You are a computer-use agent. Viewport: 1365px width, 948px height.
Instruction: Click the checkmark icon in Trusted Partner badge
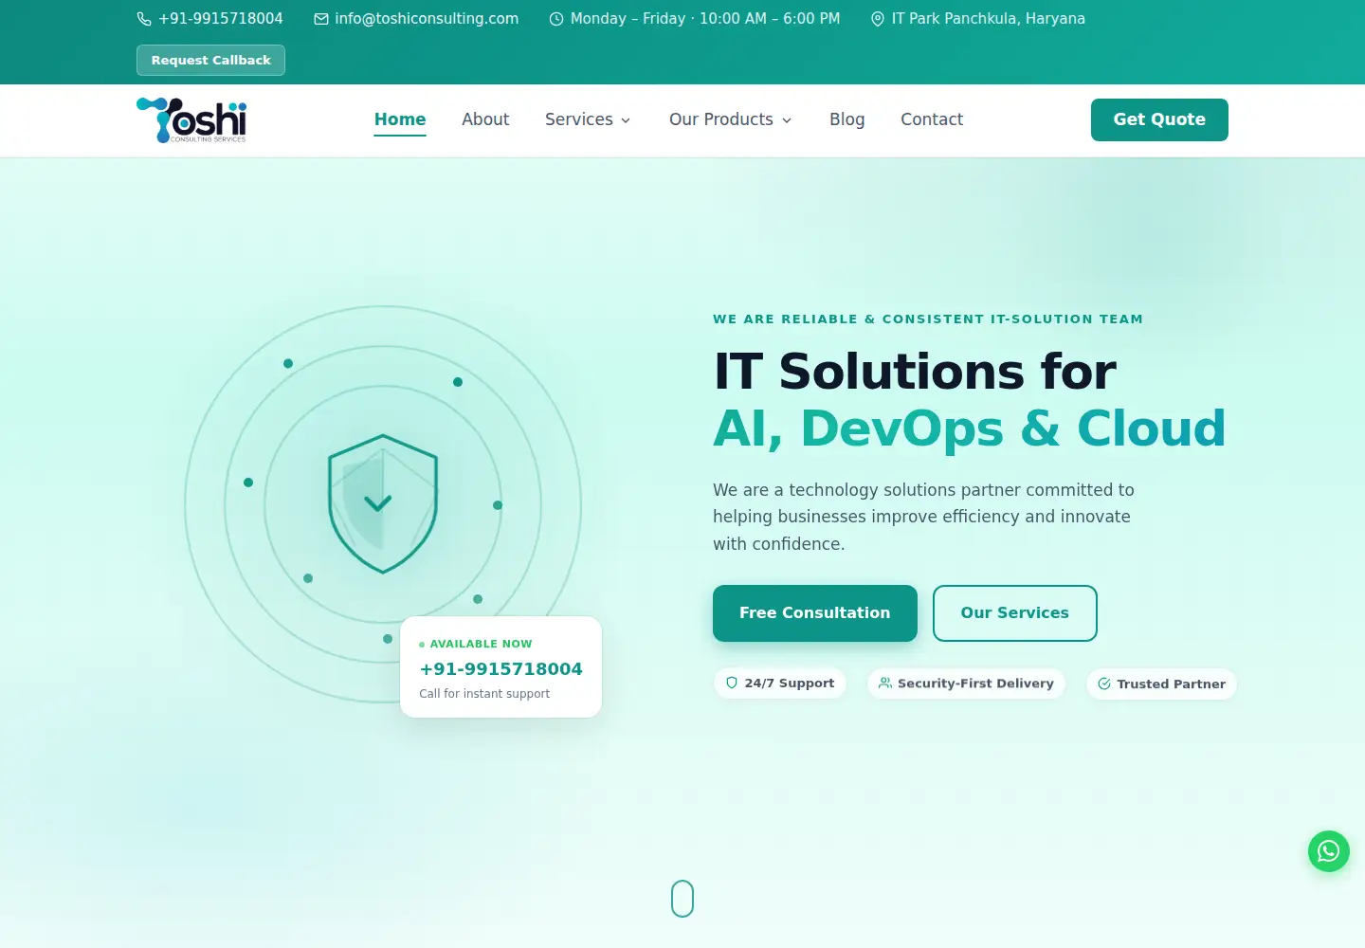click(1104, 684)
